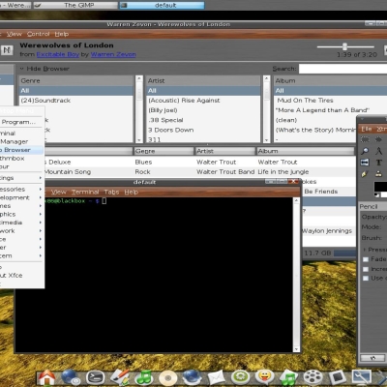The width and height of the screenshot is (387, 387).
Task: Open the Network submenu in Xfce menu
Action: tap(21, 231)
